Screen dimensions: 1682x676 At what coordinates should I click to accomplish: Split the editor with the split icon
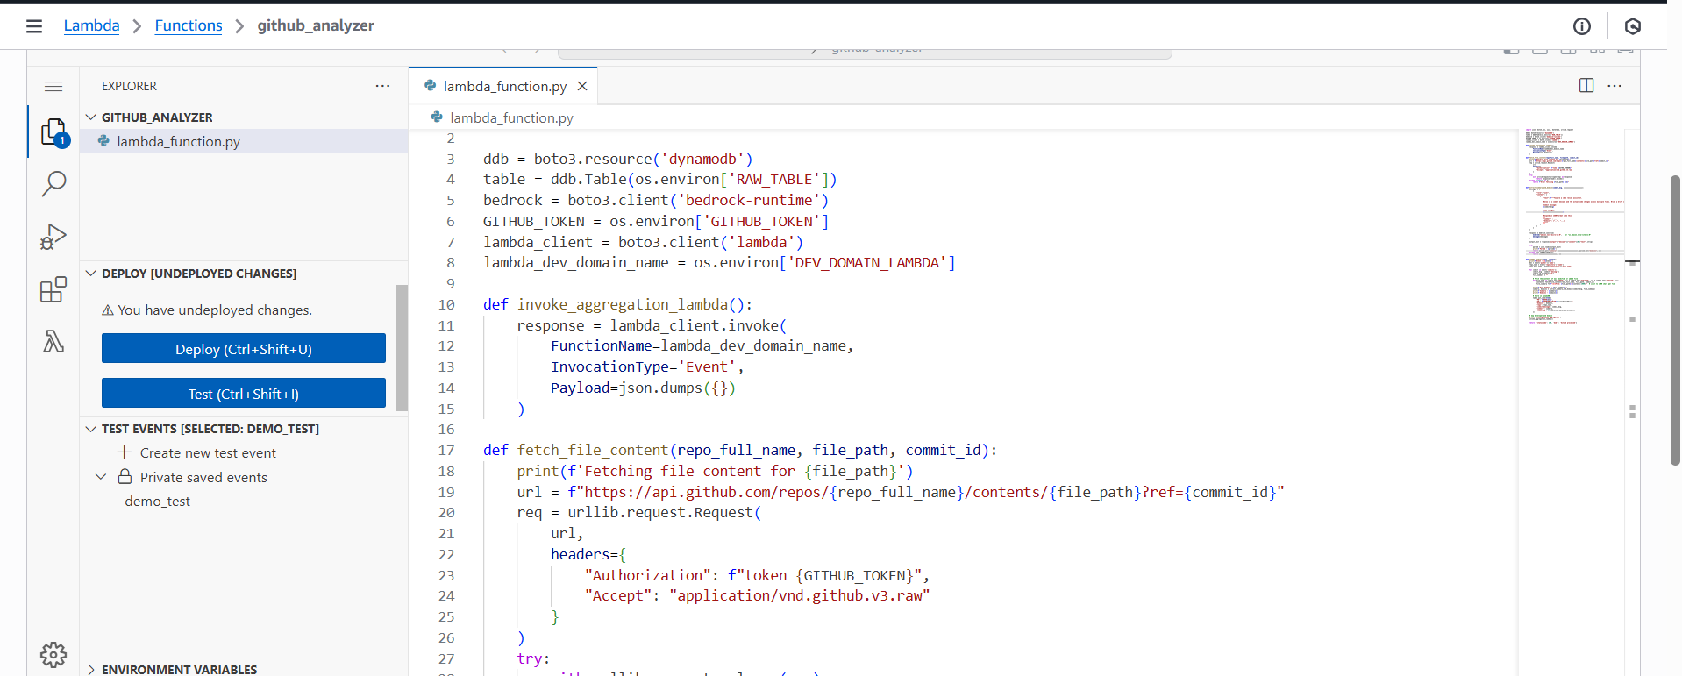tap(1586, 85)
